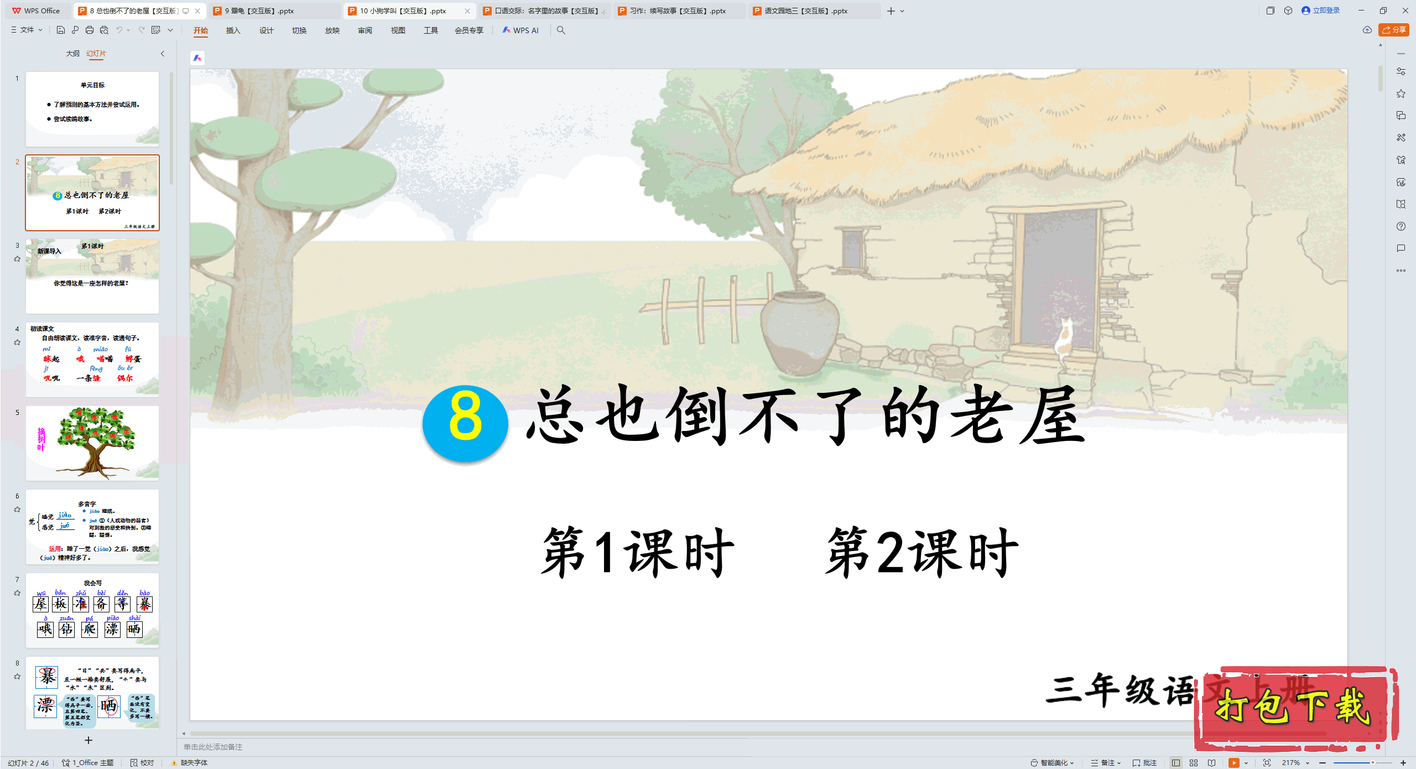Switch to the slide sorter view
This screenshot has height=769, width=1416.
1194,762
